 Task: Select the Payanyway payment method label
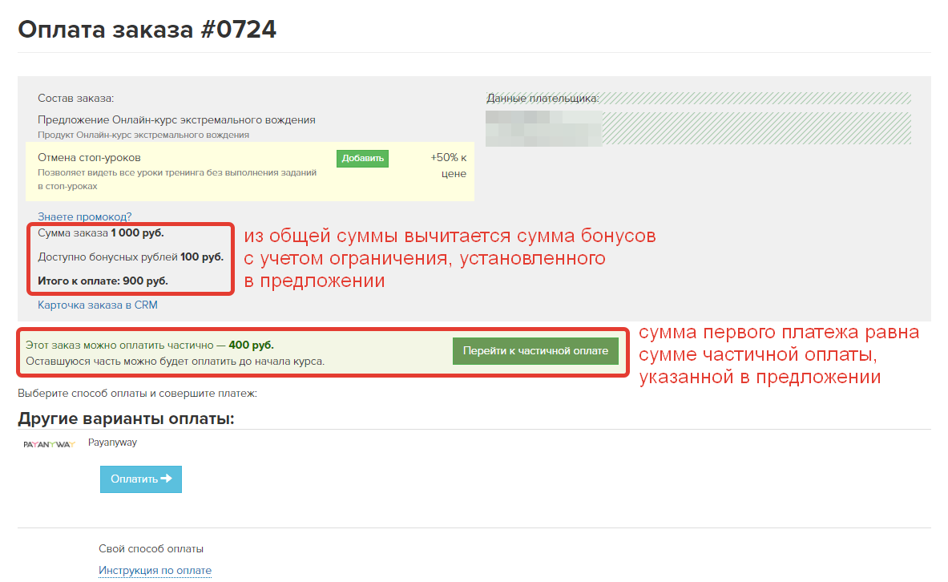(112, 442)
